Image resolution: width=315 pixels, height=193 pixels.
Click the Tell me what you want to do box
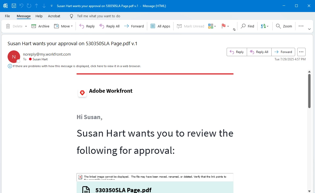tap(99, 16)
